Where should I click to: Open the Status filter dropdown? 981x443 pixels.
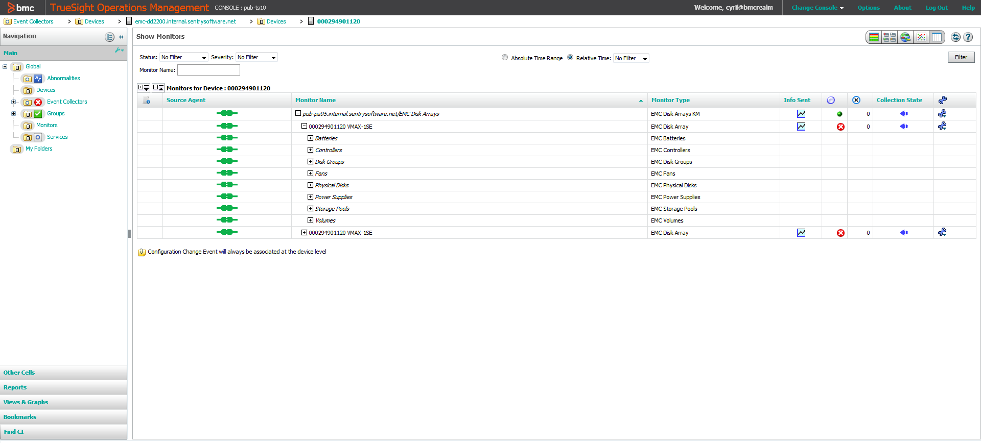(x=184, y=58)
